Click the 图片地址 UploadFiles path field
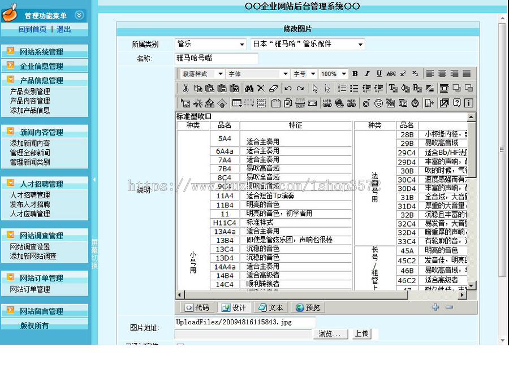 (245, 322)
